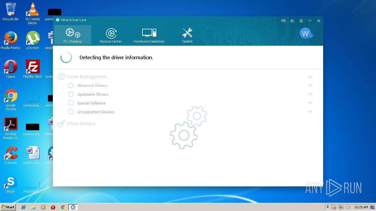Toggle the Abnormal Drivers radio circle
The height and width of the screenshot is (211, 376).
pyautogui.click(x=71, y=85)
